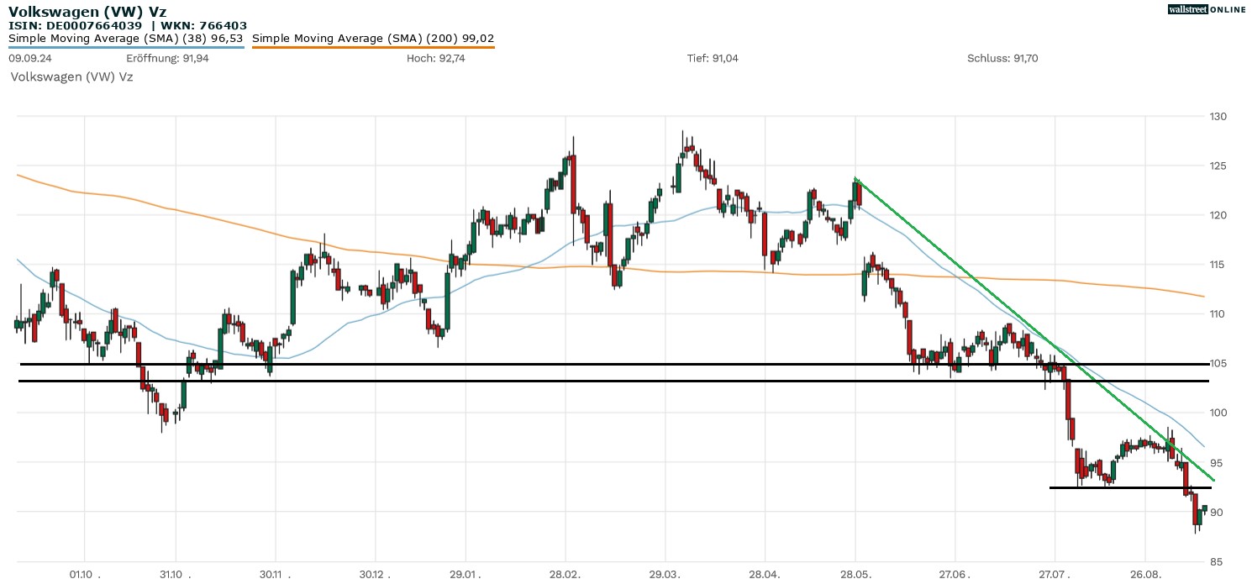
Task: Click the 105 price axis label
Action: coord(1218,363)
